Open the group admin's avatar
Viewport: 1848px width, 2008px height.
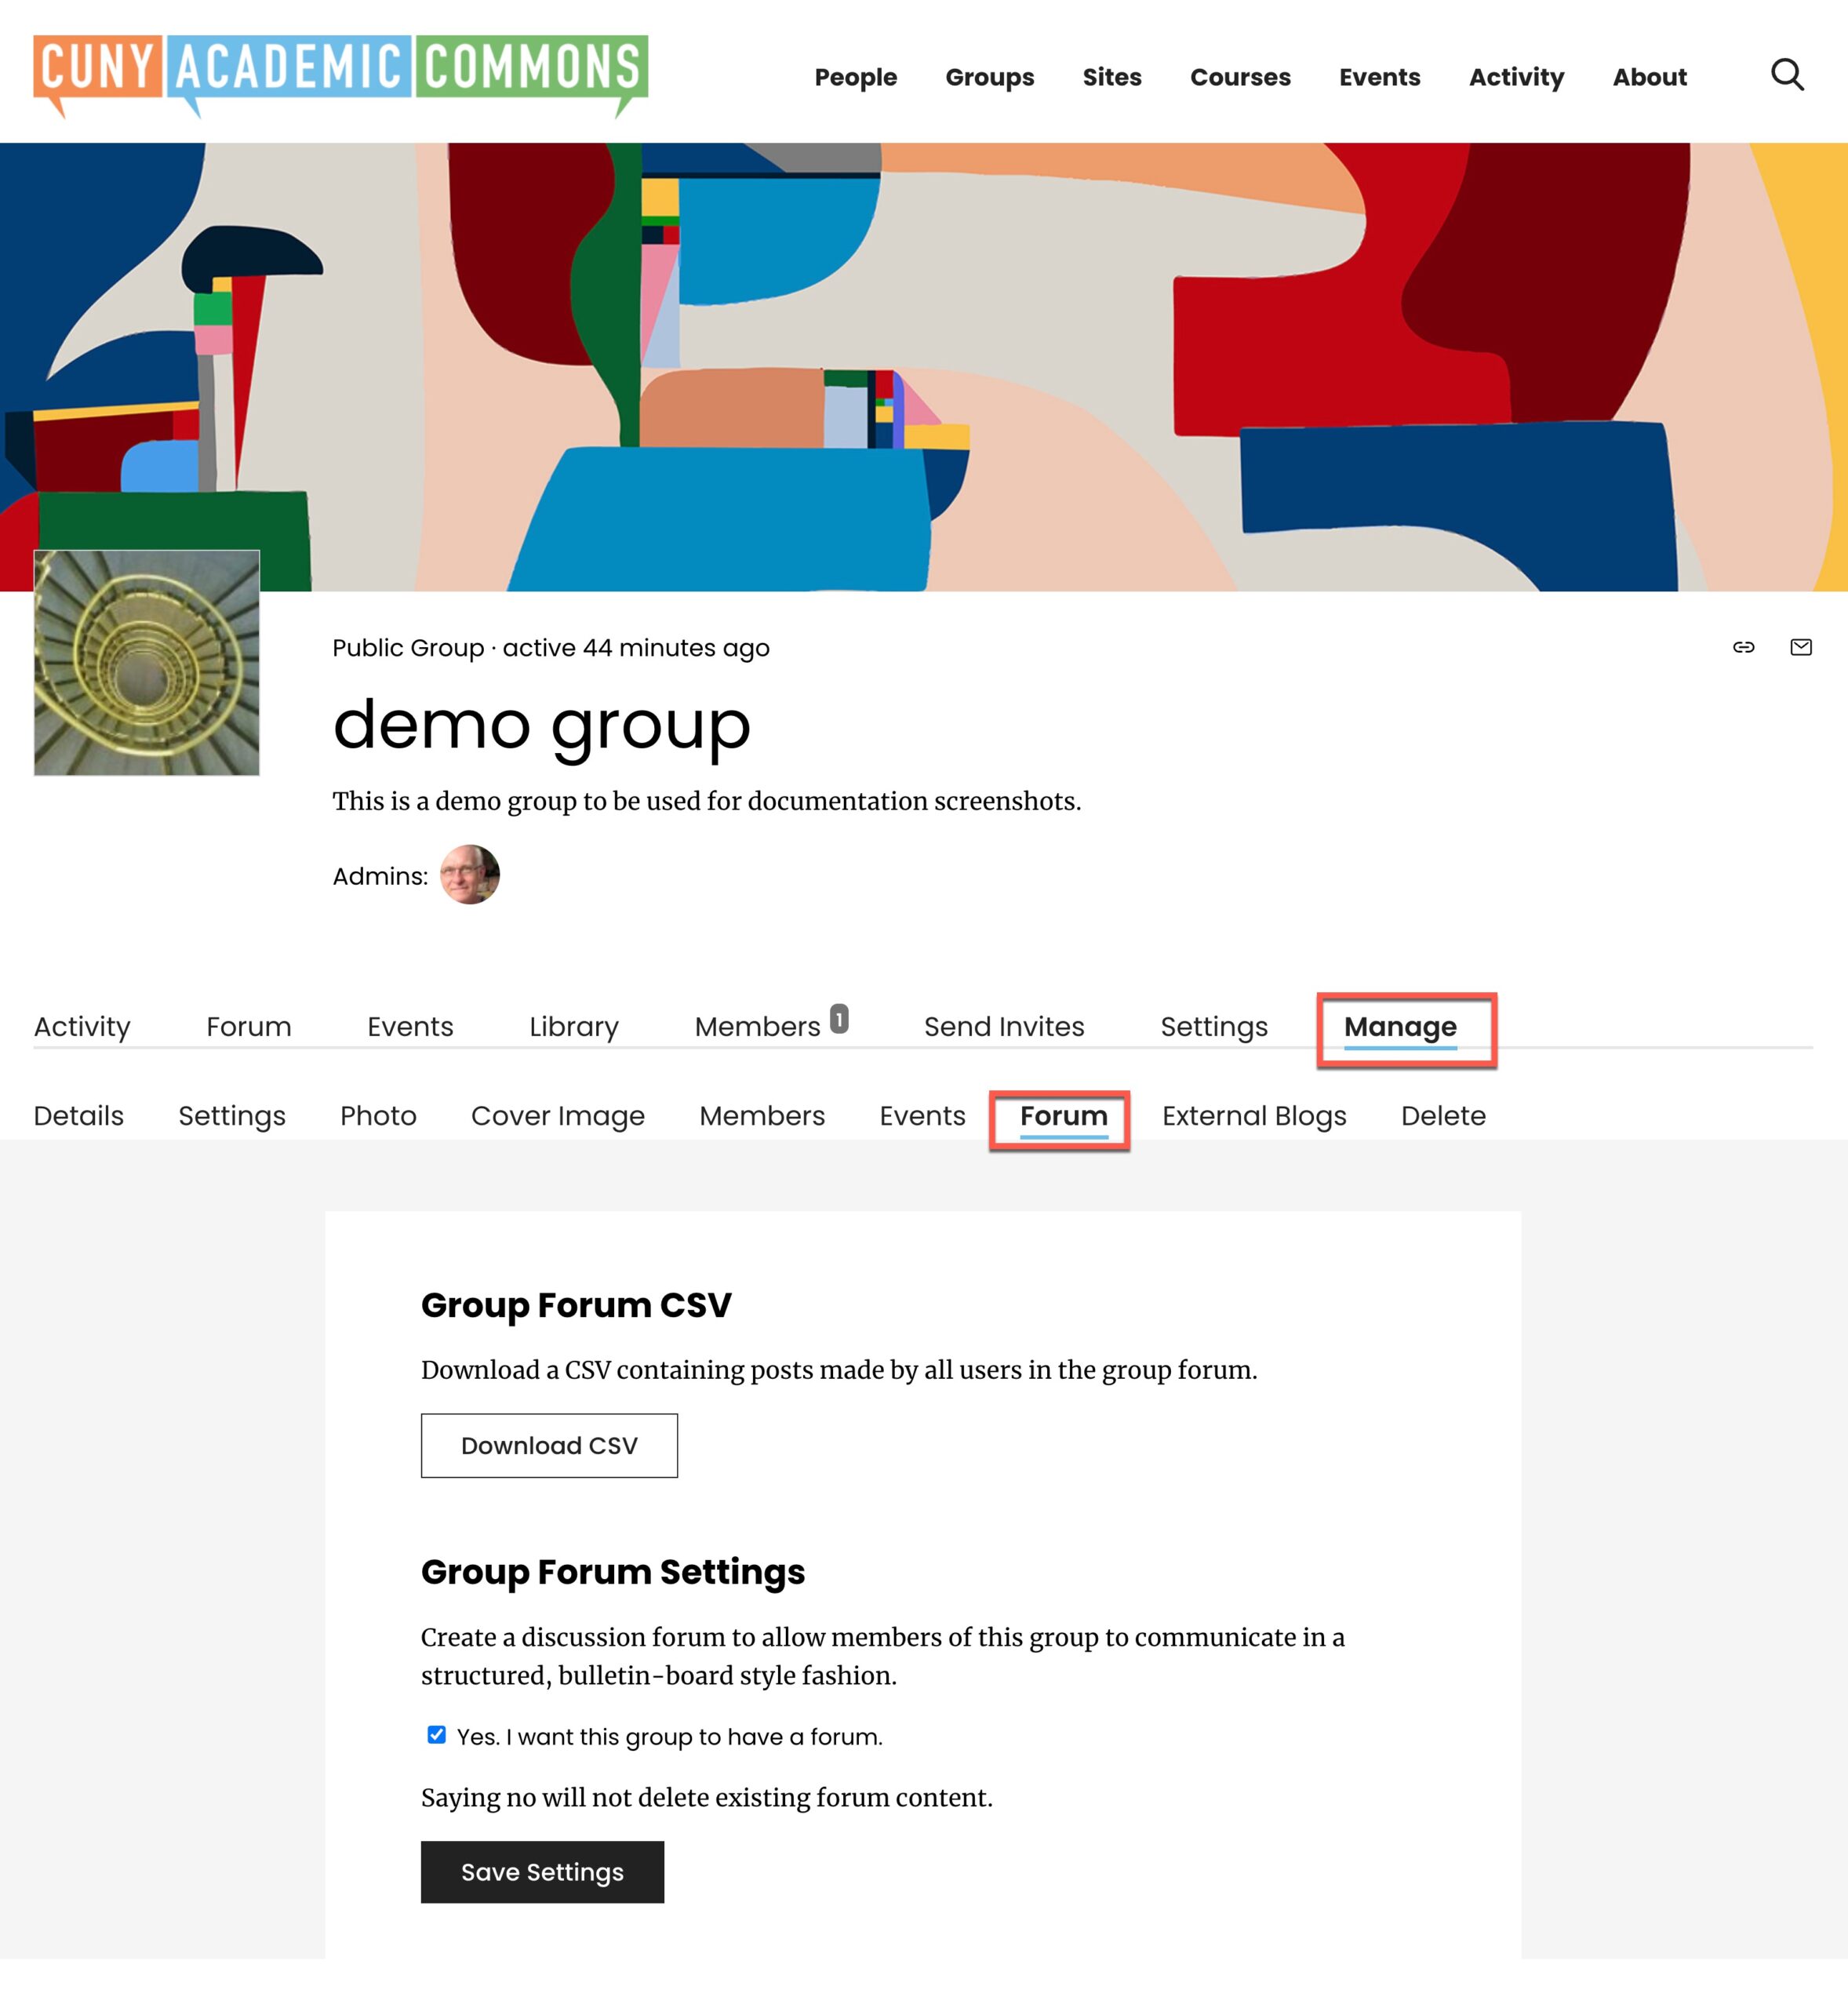[470, 875]
